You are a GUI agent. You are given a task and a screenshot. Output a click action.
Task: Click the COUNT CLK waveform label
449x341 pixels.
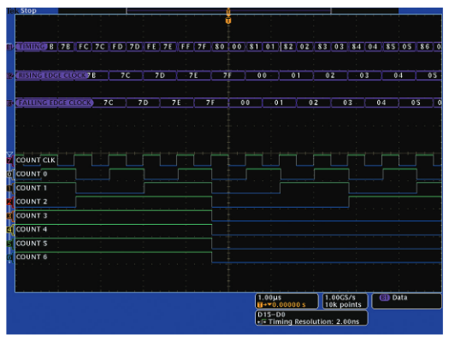[36, 160]
